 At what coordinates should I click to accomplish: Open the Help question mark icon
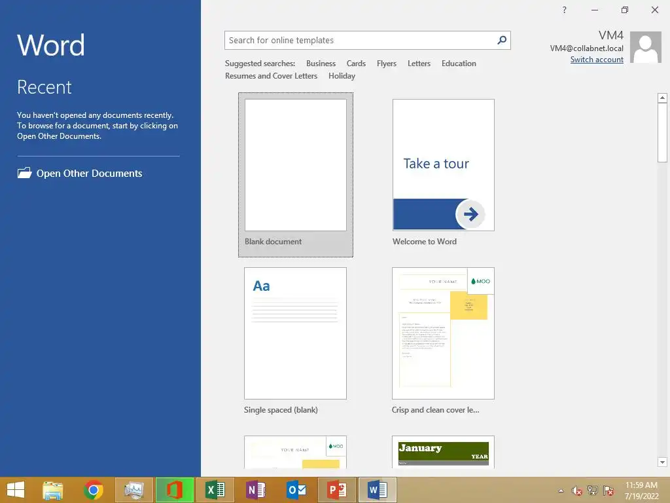[565, 10]
